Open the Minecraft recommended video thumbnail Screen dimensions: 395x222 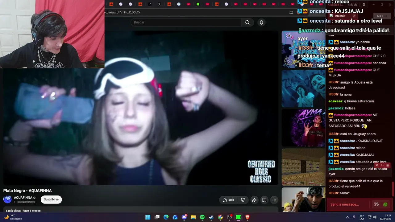pyautogui.click(x=303, y=167)
